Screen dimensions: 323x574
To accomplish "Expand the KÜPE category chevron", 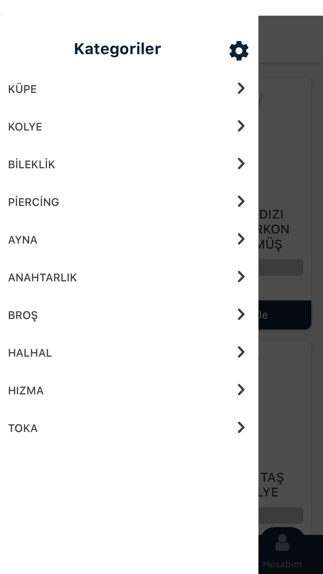I will [241, 89].
